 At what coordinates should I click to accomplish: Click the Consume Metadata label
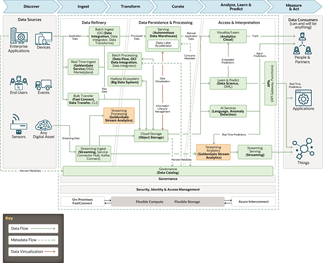(x=190, y=57)
